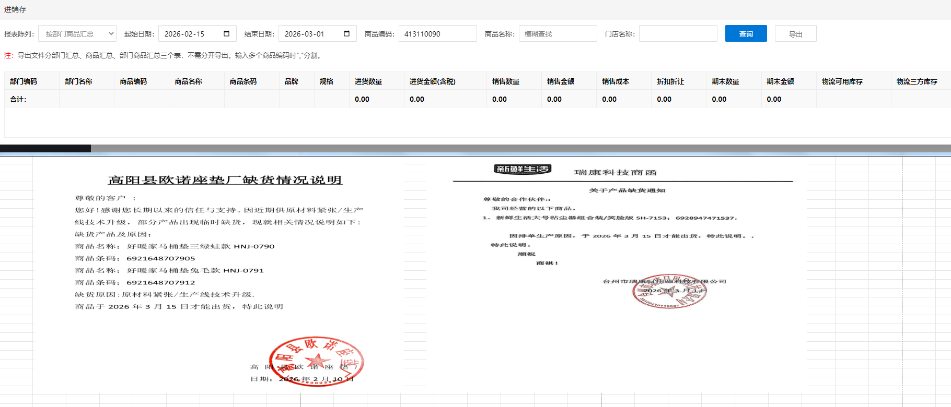The image size is (951, 407).
Task: Click the 起始日期 date text field
Action: (x=191, y=34)
